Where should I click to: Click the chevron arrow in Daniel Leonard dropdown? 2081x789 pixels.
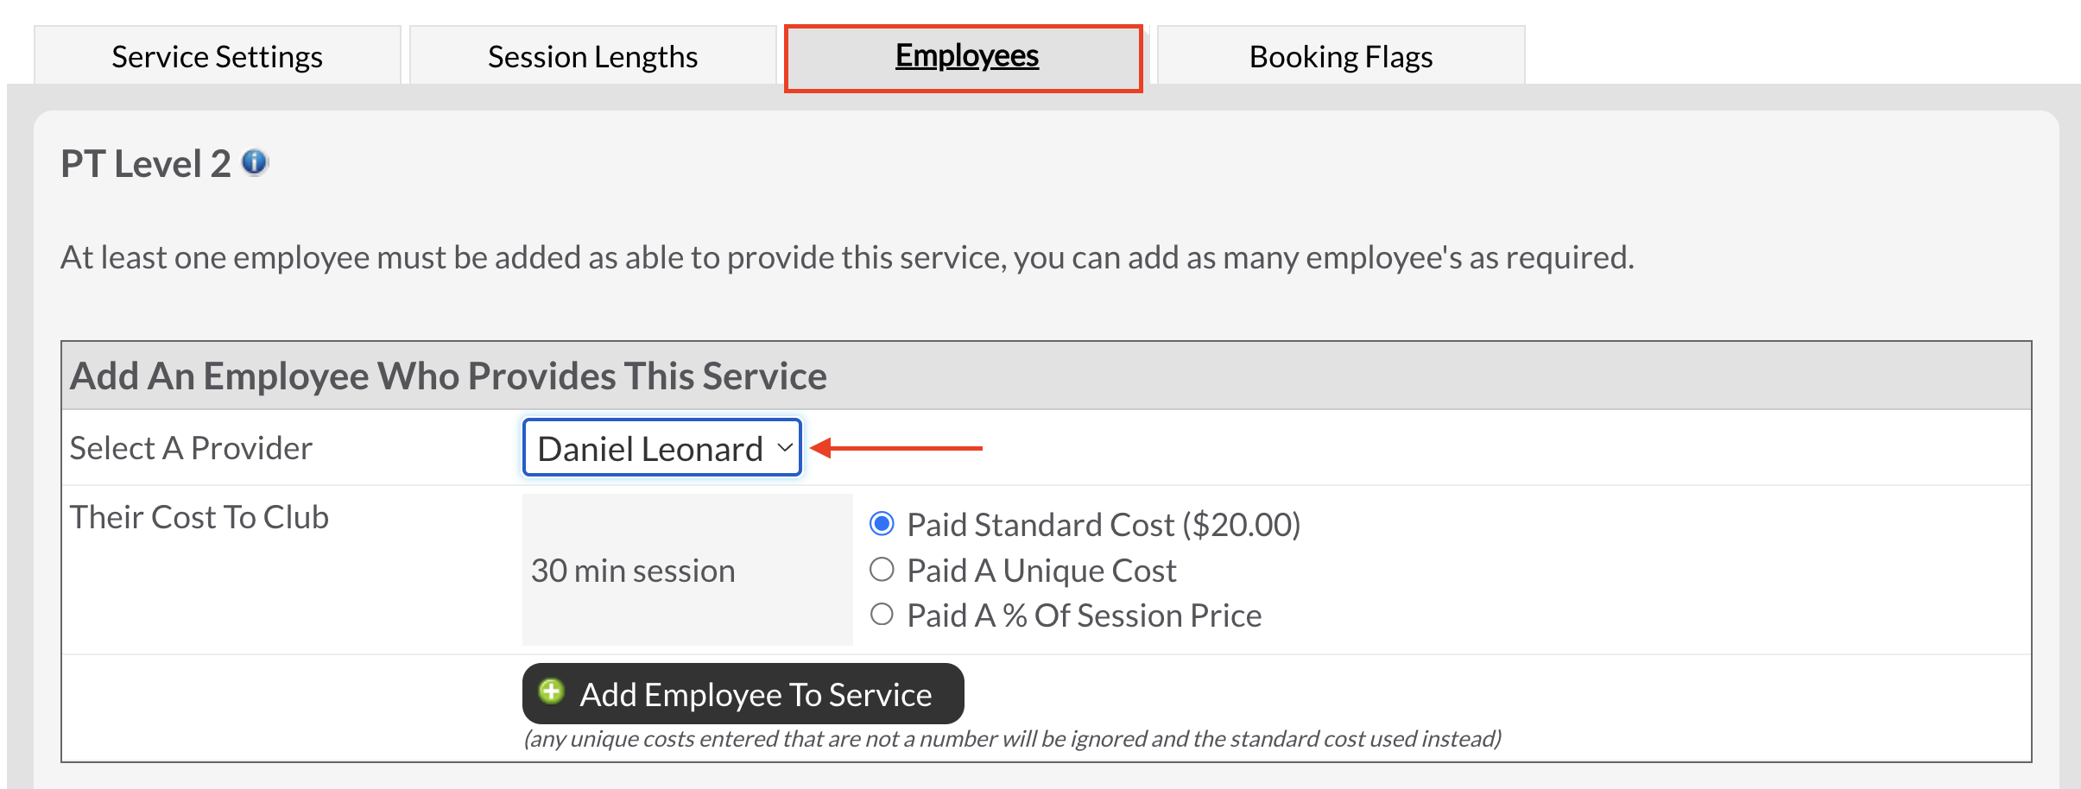[784, 447]
